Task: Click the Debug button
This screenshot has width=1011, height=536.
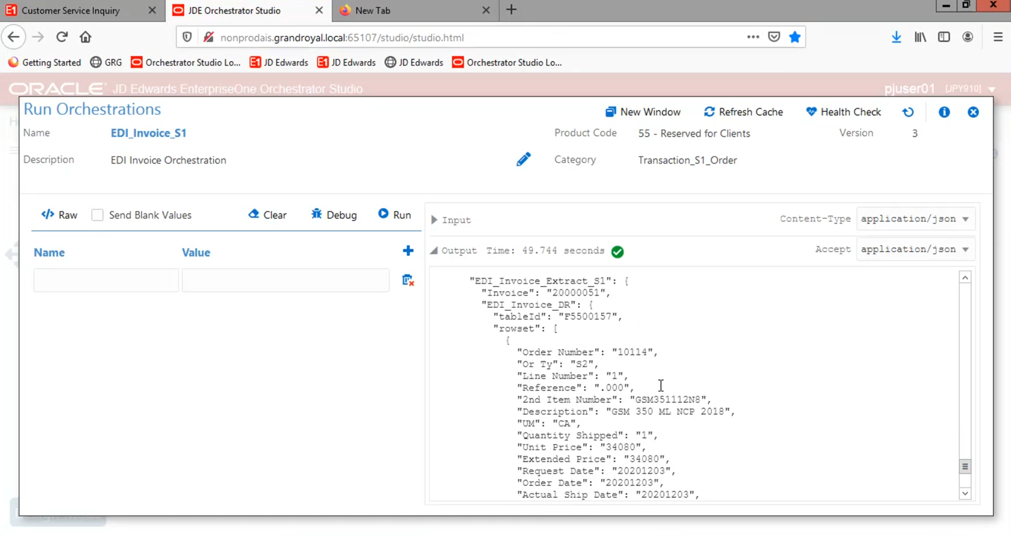Action: [x=334, y=215]
